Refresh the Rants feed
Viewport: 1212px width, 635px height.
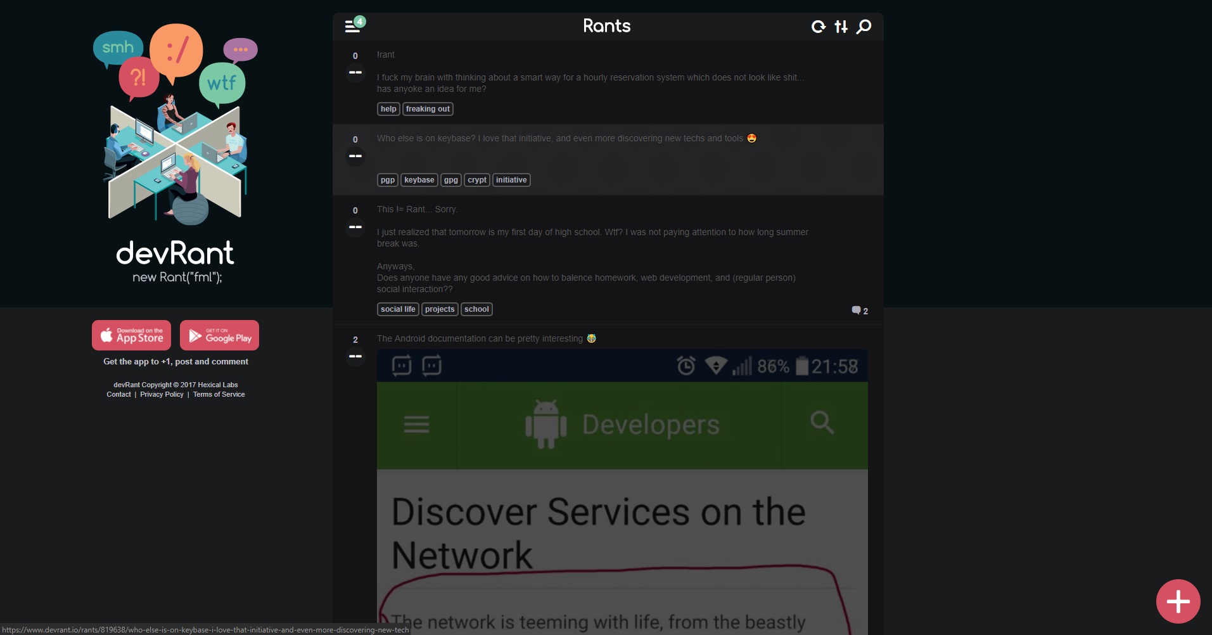pos(819,27)
